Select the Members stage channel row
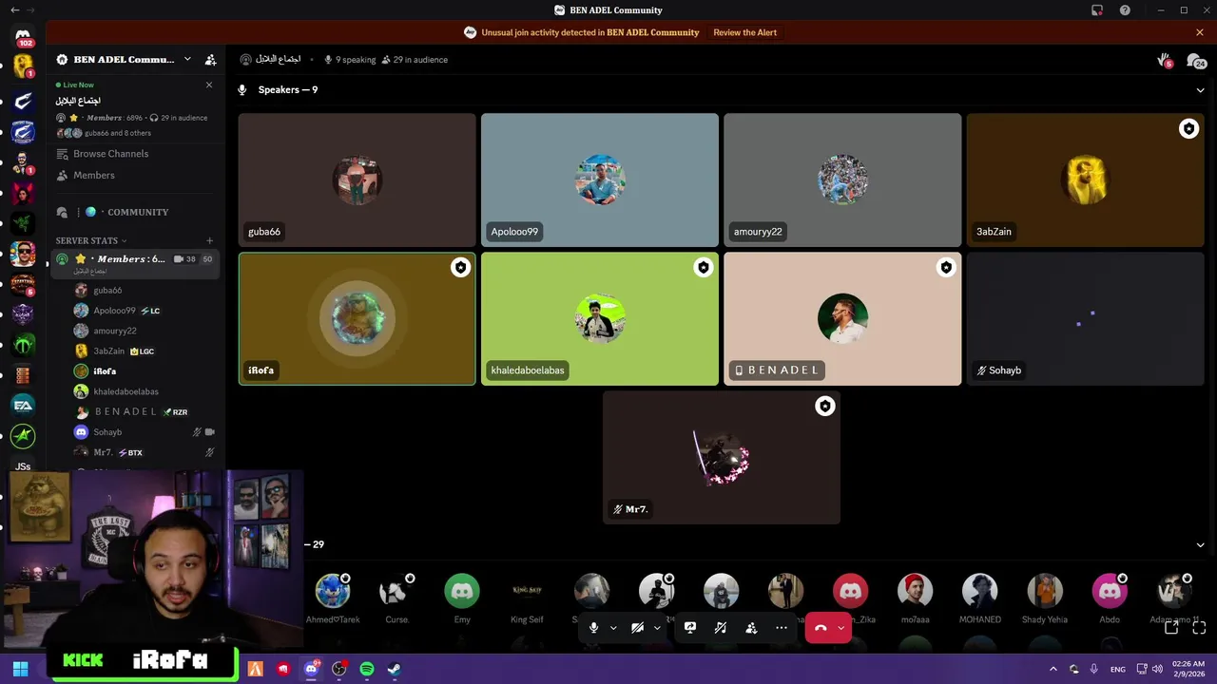The height and width of the screenshot is (684, 1217). [x=134, y=263]
